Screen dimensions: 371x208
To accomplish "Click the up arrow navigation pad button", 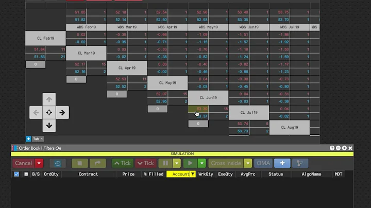I will tap(49, 99).
